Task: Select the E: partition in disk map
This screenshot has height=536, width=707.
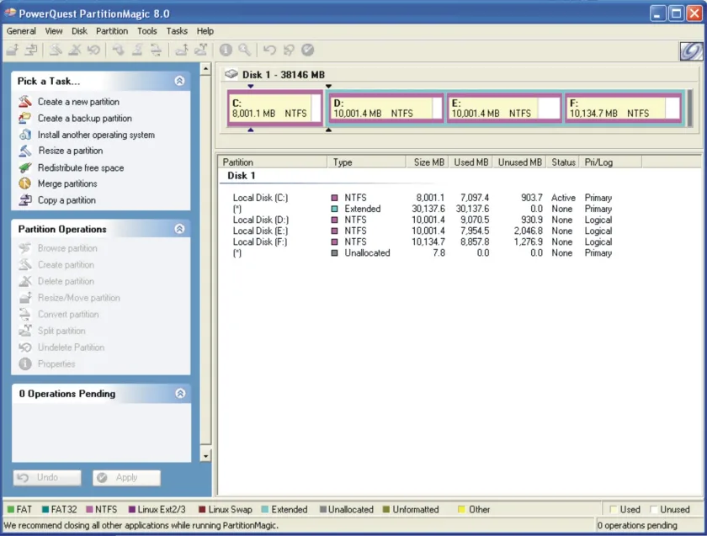Action: click(x=504, y=108)
